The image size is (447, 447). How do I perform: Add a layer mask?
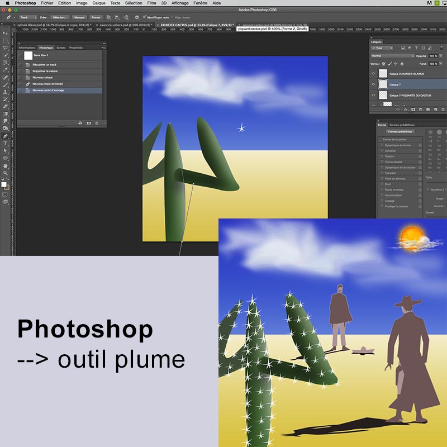pyautogui.click(x=413, y=110)
